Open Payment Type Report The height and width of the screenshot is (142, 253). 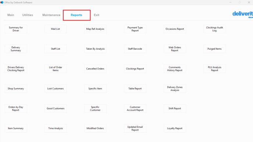coord(135,29)
